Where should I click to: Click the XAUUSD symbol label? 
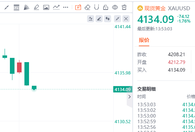[x=179, y=8]
